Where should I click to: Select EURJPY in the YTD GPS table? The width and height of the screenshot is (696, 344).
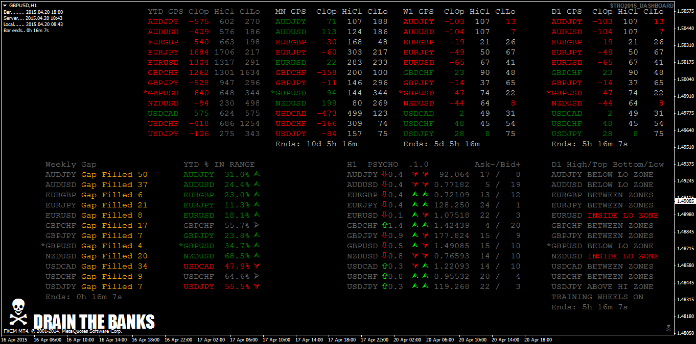pyautogui.click(x=163, y=52)
